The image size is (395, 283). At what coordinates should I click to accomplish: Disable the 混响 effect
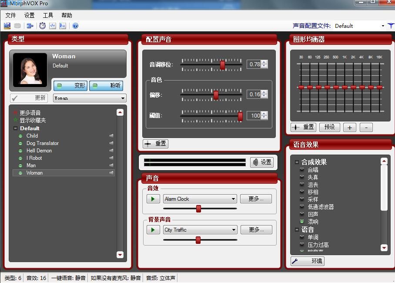coord(302,221)
